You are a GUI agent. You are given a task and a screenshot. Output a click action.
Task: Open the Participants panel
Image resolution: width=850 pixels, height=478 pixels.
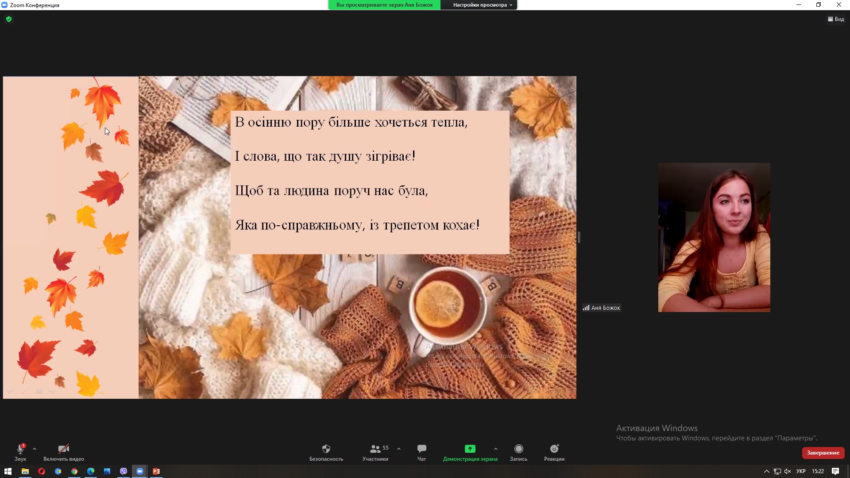(375, 449)
